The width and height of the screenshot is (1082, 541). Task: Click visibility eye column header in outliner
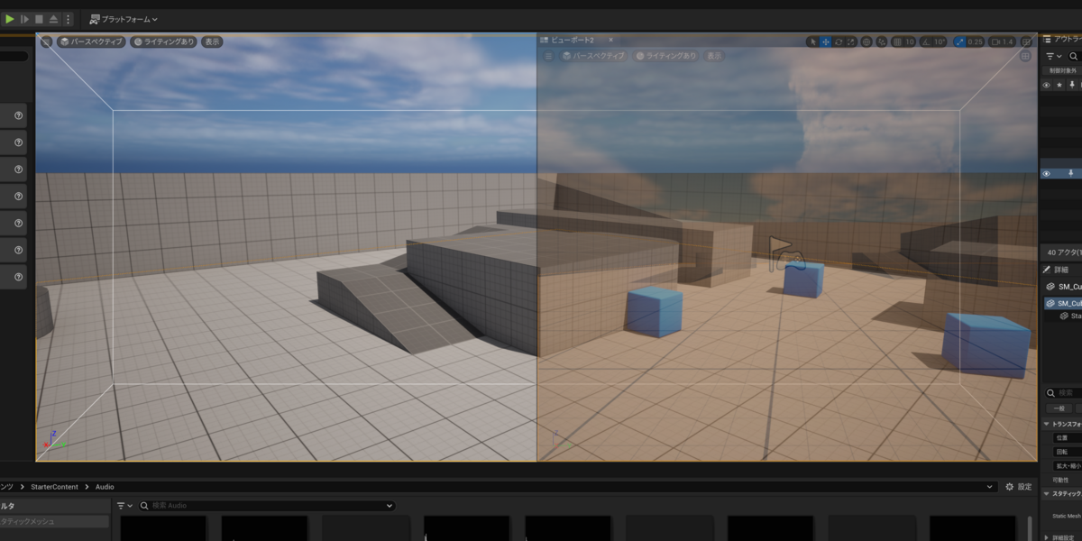(1047, 85)
